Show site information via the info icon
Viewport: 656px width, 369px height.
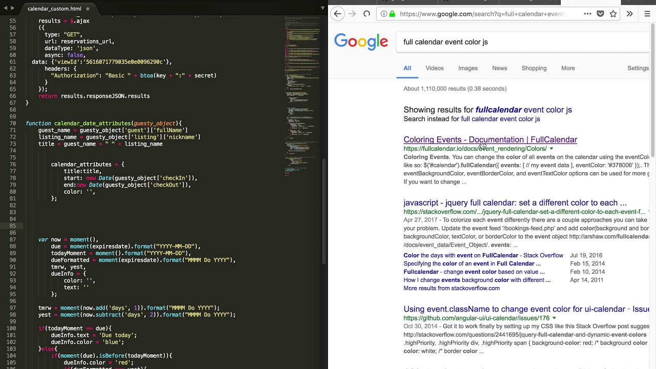384,14
